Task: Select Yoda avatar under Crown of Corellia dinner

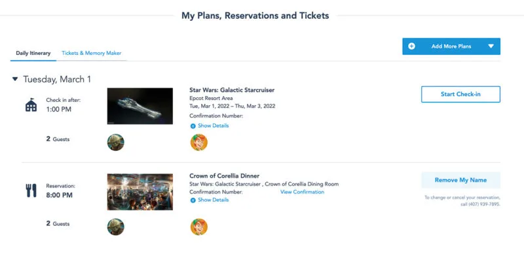Action: pos(116,227)
